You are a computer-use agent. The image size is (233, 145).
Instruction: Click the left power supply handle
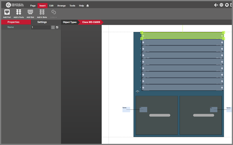tap(160, 115)
